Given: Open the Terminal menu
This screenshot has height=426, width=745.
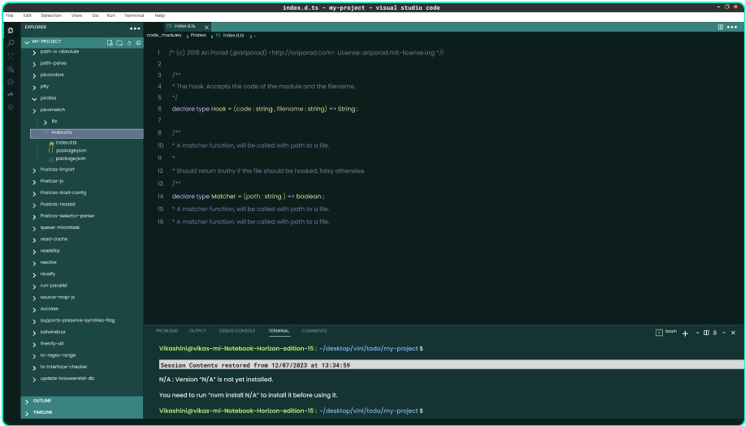Looking at the screenshot, I should click(134, 15).
